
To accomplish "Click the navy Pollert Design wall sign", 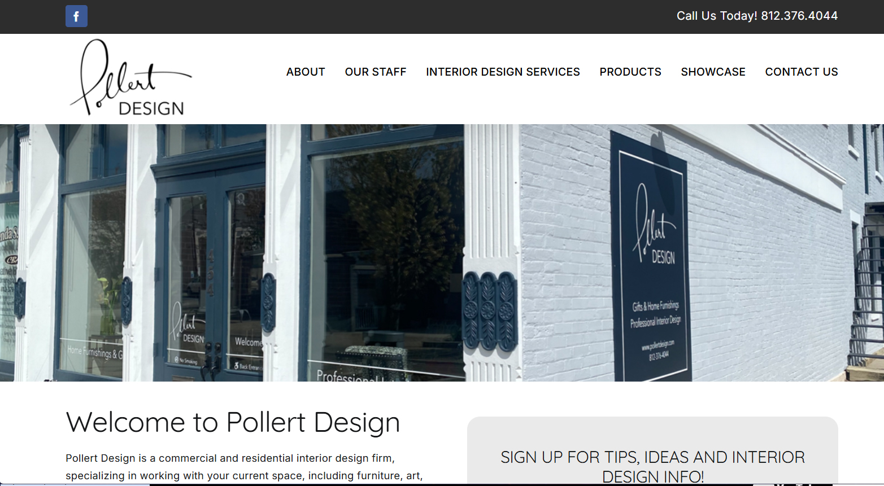I will [x=651, y=257].
